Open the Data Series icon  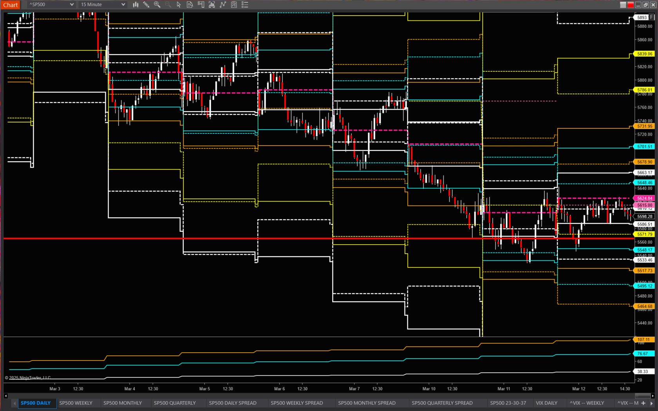click(189, 4)
